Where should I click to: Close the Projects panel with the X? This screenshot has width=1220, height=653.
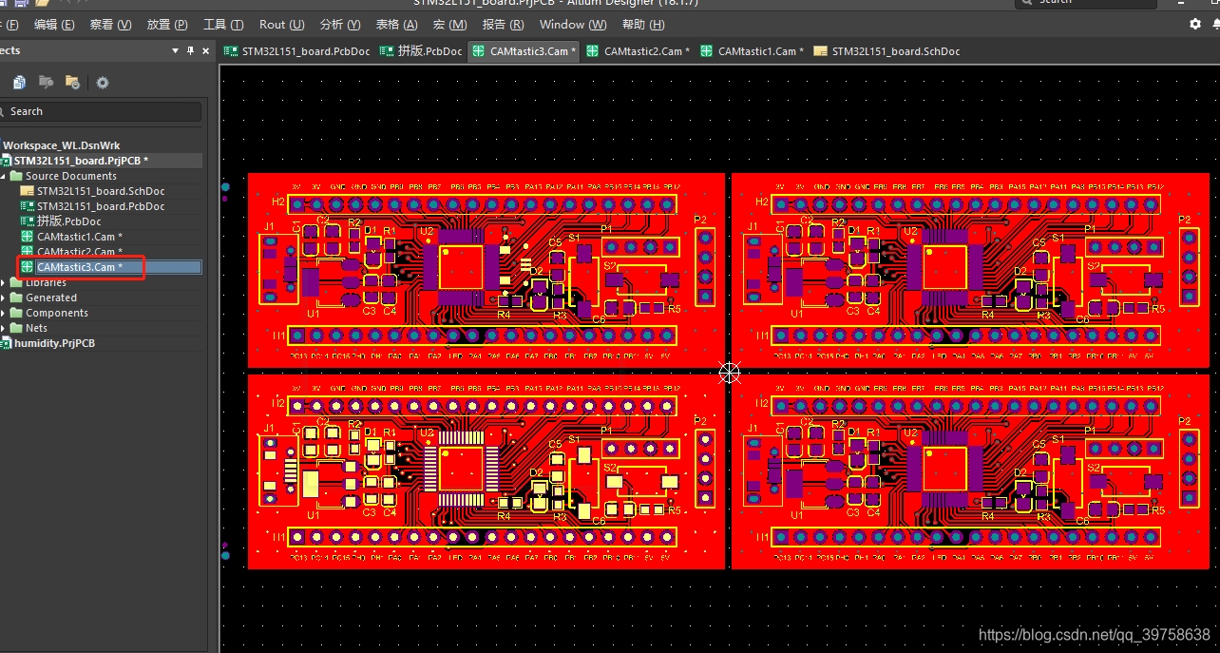[207, 50]
